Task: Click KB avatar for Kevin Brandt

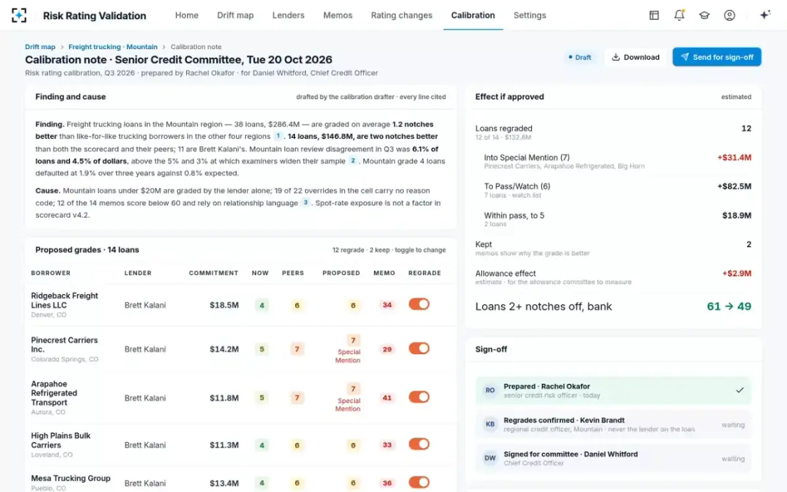Action: pyautogui.click(x=490, y=424)
